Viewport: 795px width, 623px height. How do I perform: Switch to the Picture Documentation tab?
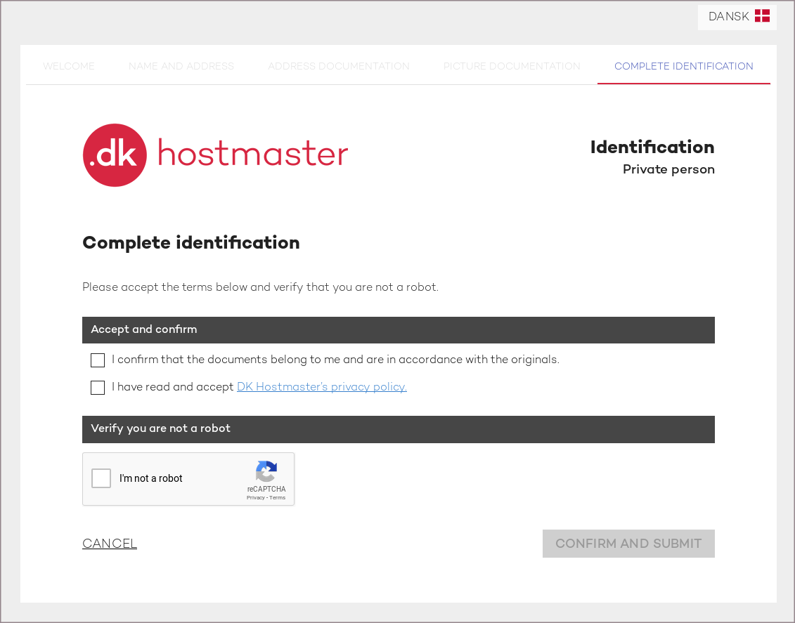512,67
